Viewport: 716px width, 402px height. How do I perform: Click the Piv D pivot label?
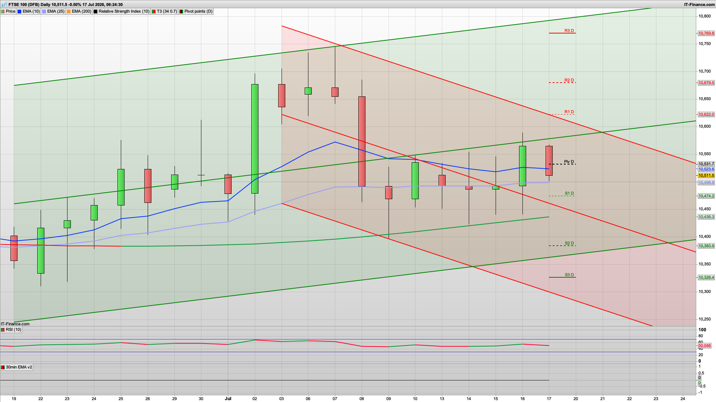point(569,162)
